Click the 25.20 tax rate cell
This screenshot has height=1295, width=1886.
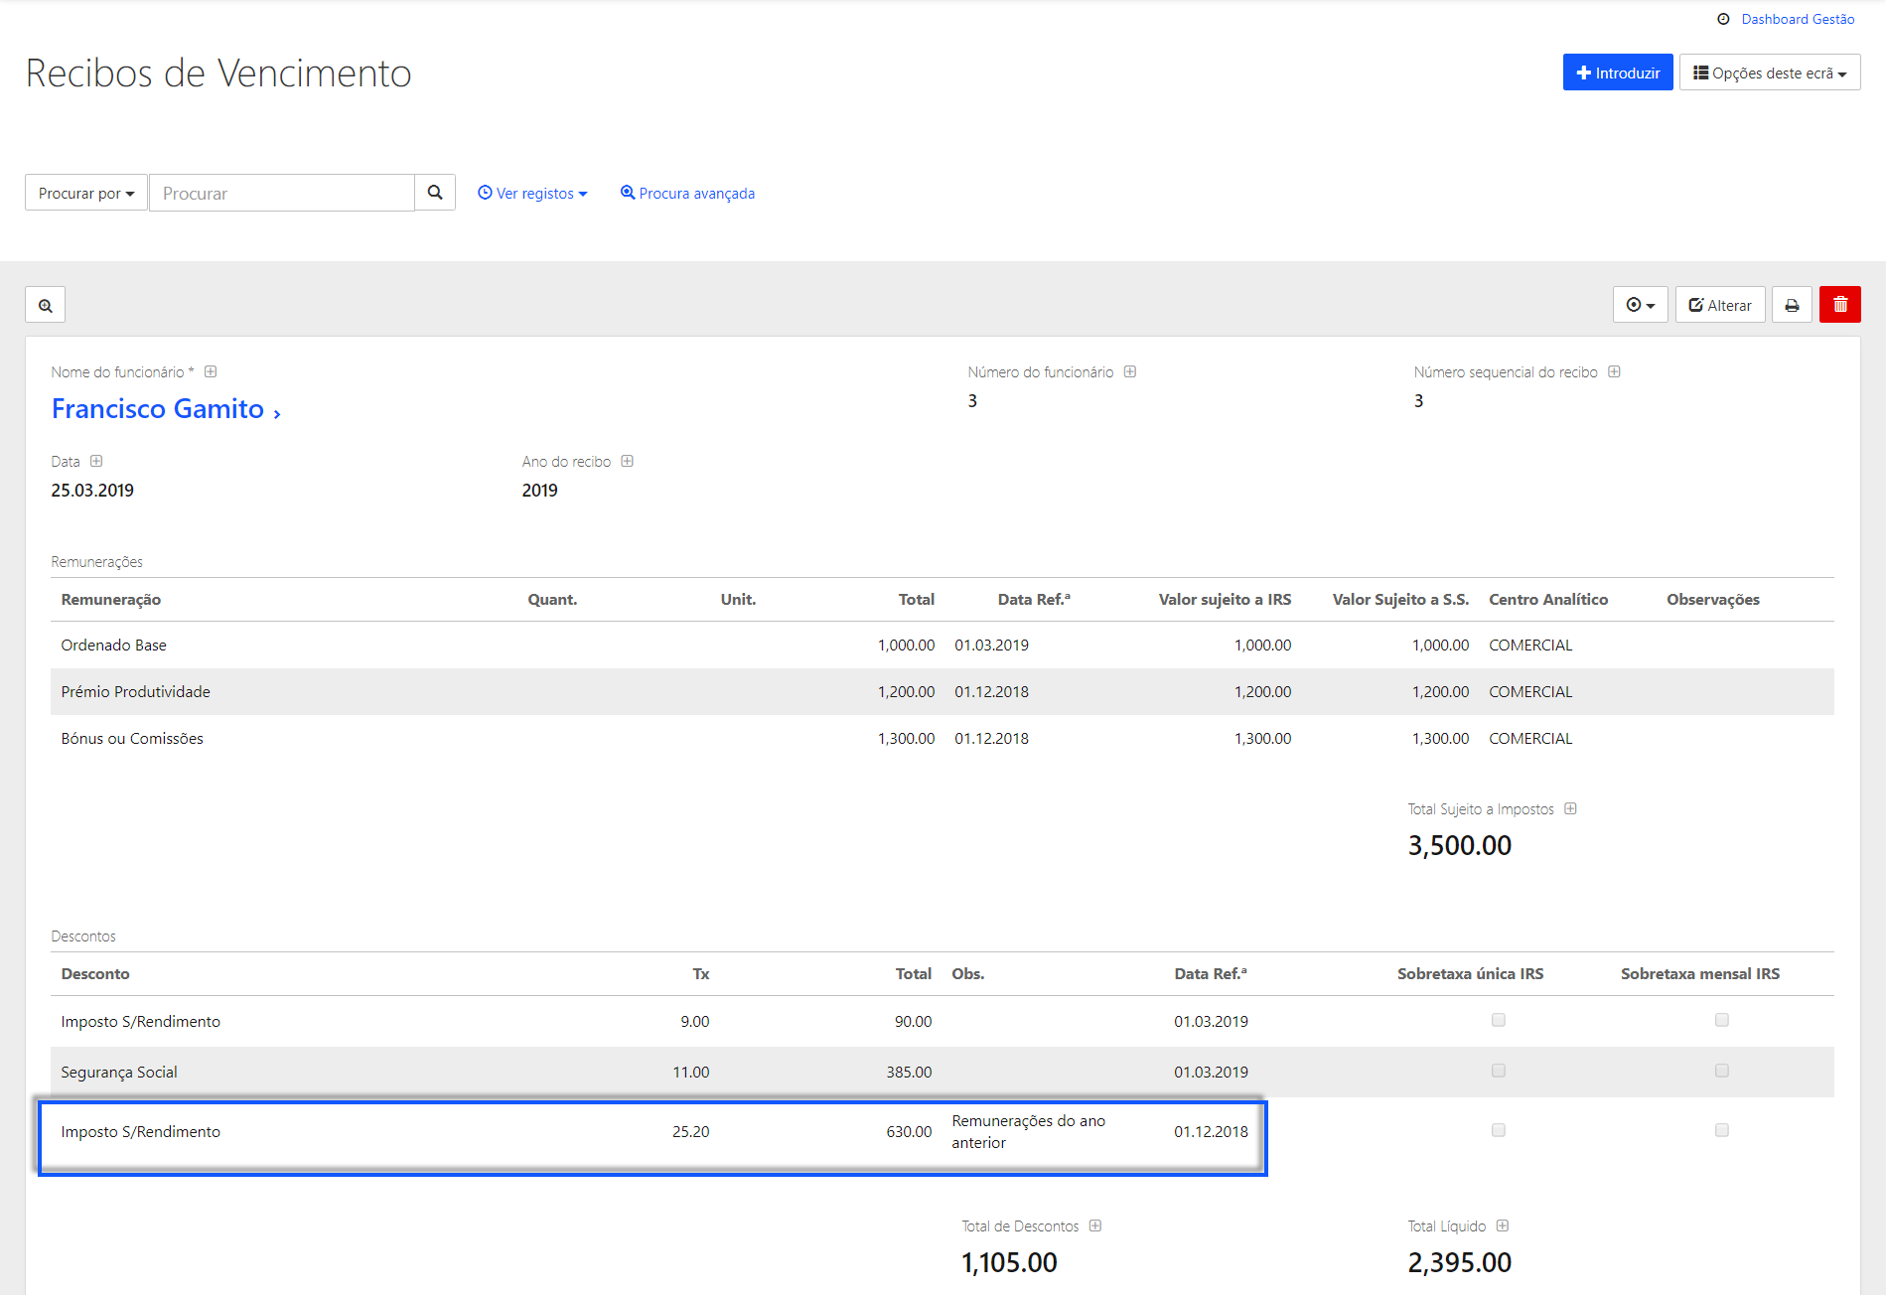click(690, 1131)
